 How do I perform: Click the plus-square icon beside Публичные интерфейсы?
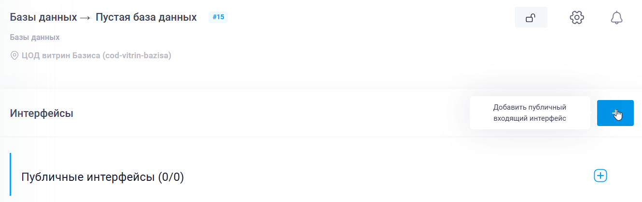tap(600, 176)
